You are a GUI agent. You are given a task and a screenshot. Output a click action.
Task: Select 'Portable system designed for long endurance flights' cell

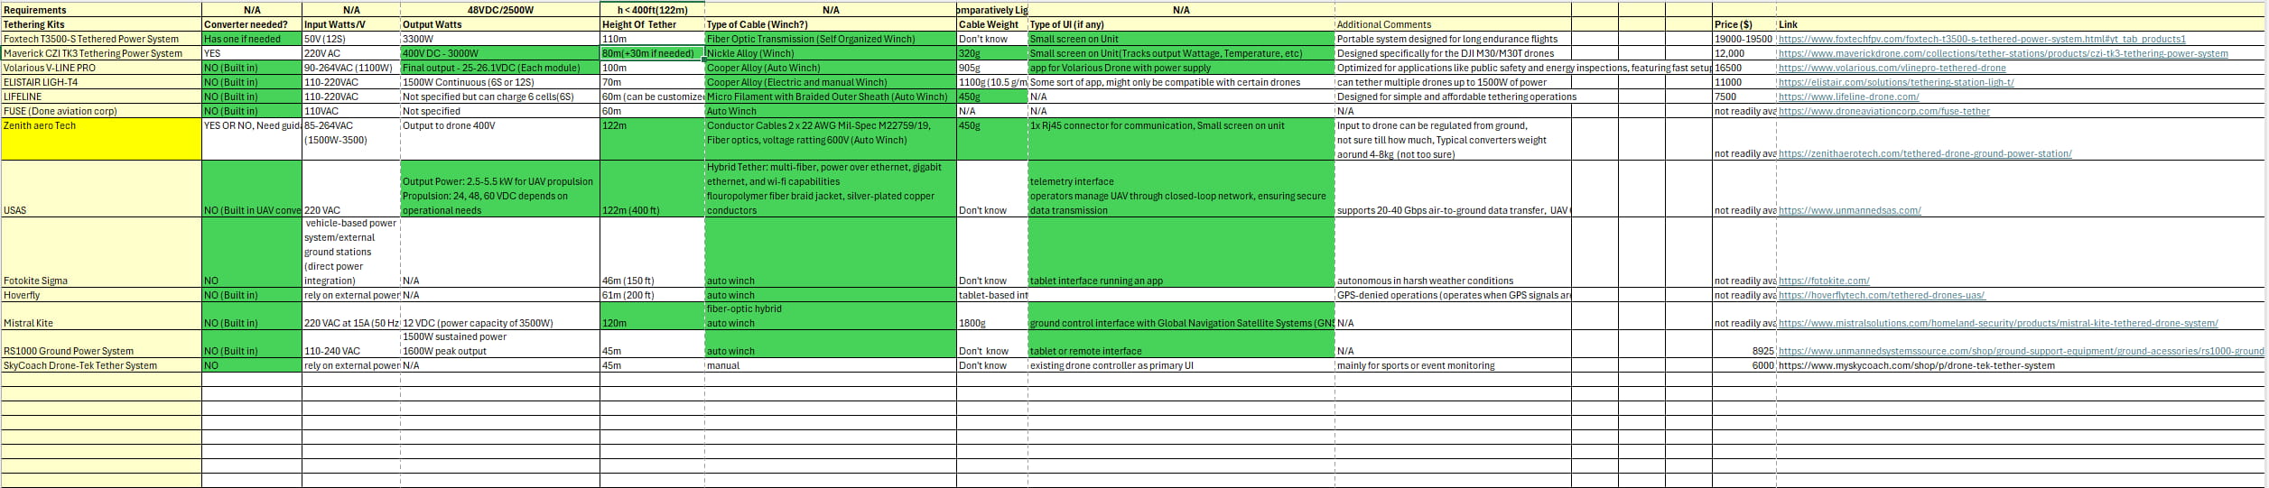(1453, 39)
